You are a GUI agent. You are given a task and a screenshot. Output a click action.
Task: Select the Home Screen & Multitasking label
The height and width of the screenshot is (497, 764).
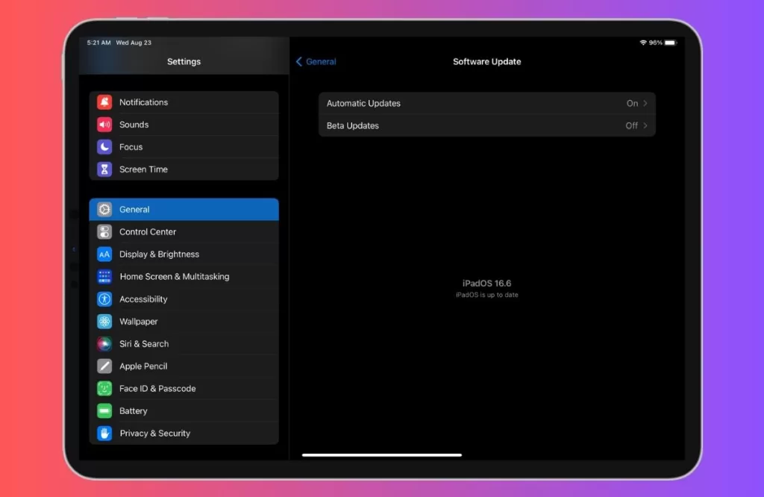pyautogui.click(x=175, y=277)
